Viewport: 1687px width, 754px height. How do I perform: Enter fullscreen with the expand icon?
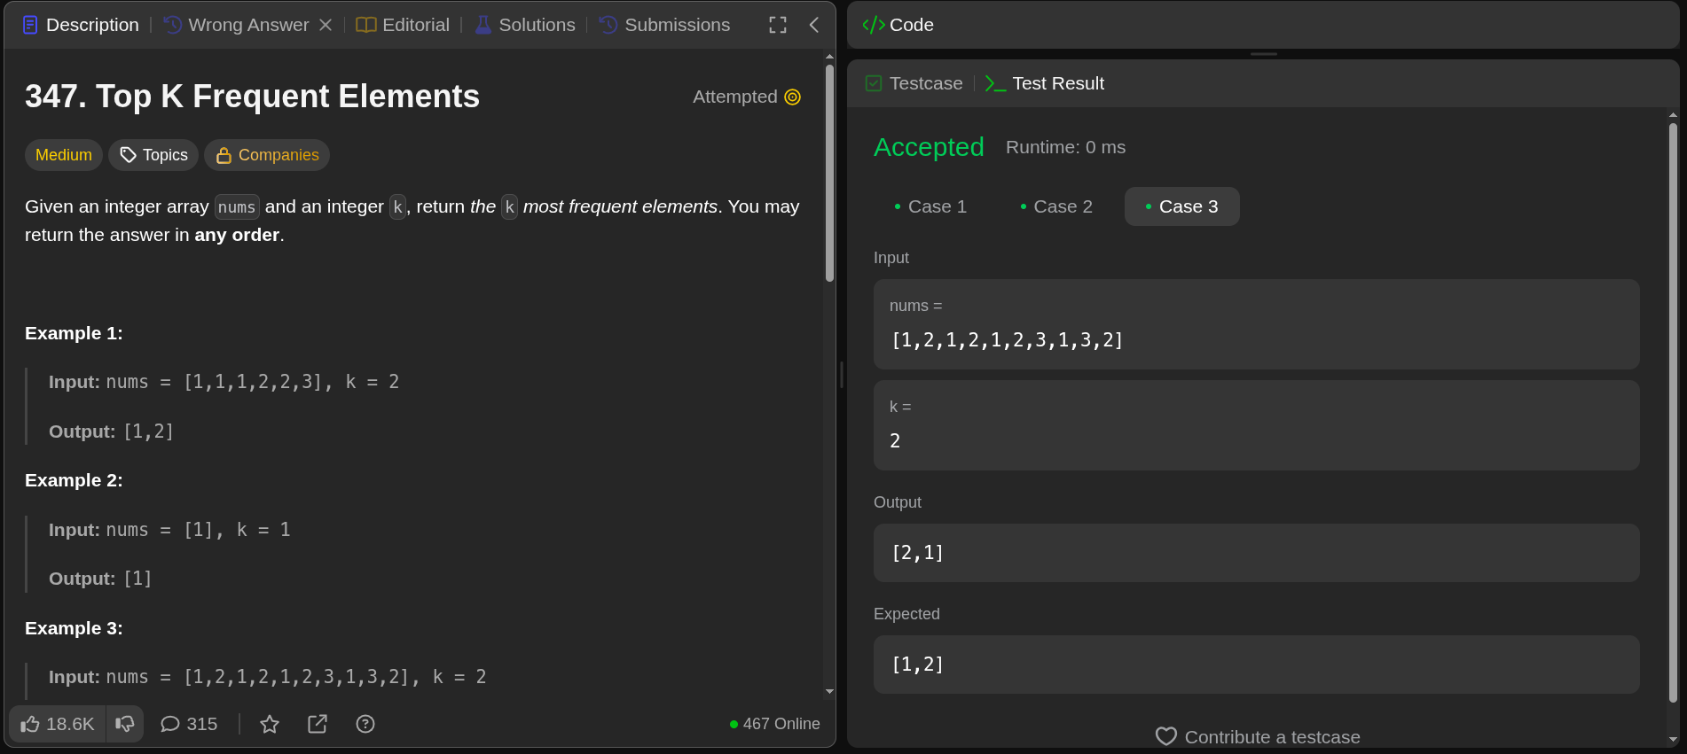[778, 25]
